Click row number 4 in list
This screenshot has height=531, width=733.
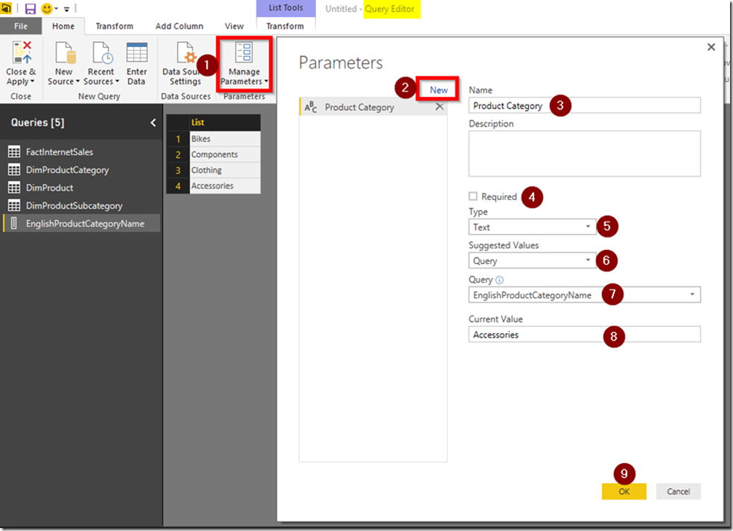178,186
